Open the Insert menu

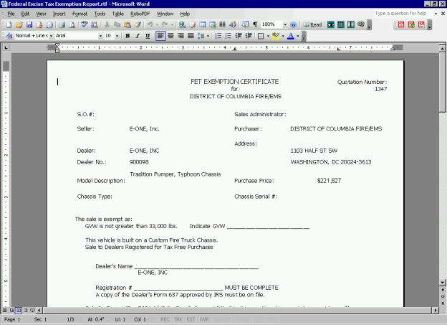pyautogui.click(x=59, y=14)
